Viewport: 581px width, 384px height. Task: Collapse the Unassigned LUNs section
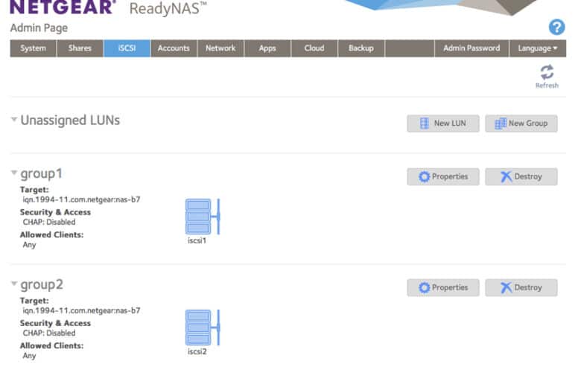pos(14,119)
